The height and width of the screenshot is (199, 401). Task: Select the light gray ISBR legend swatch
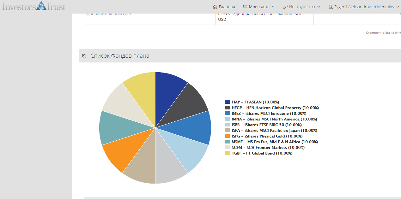click(228, 125)
